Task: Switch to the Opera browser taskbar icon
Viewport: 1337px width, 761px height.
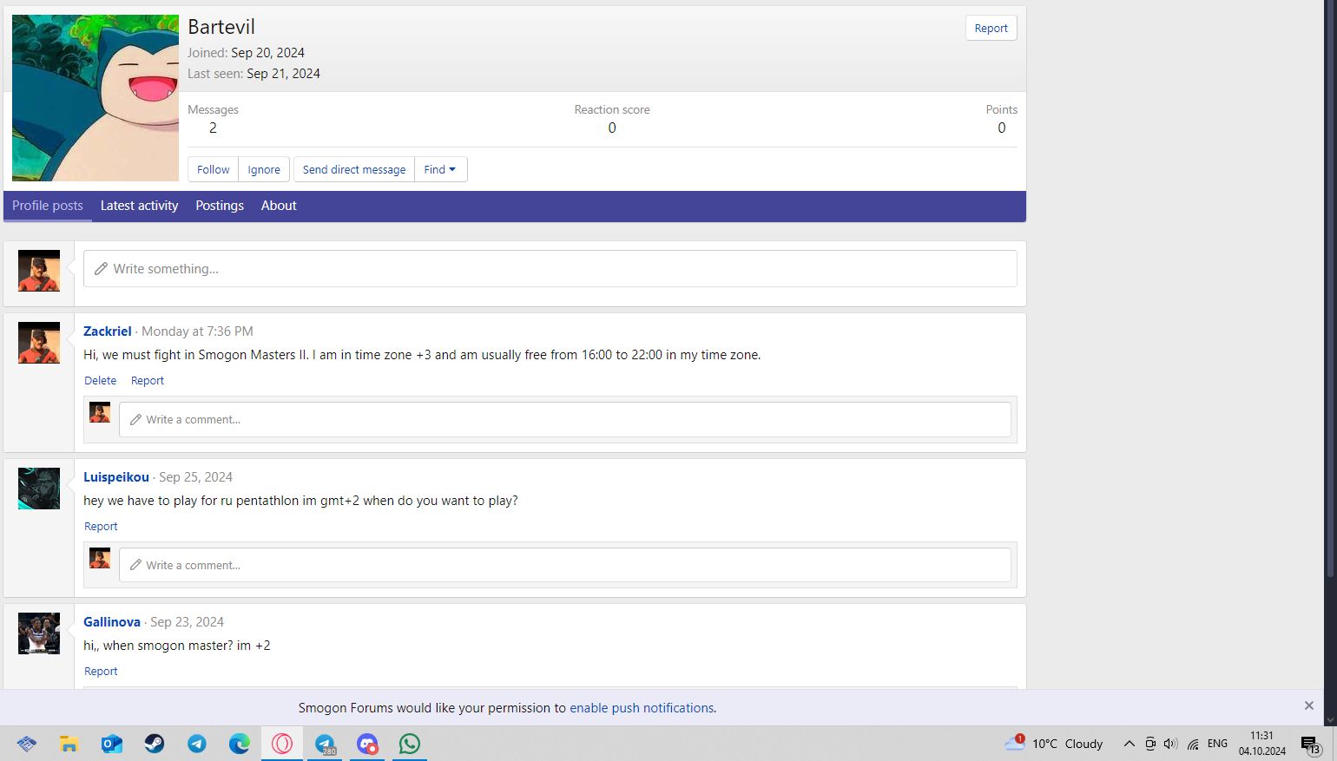Action: click(282, 744)
